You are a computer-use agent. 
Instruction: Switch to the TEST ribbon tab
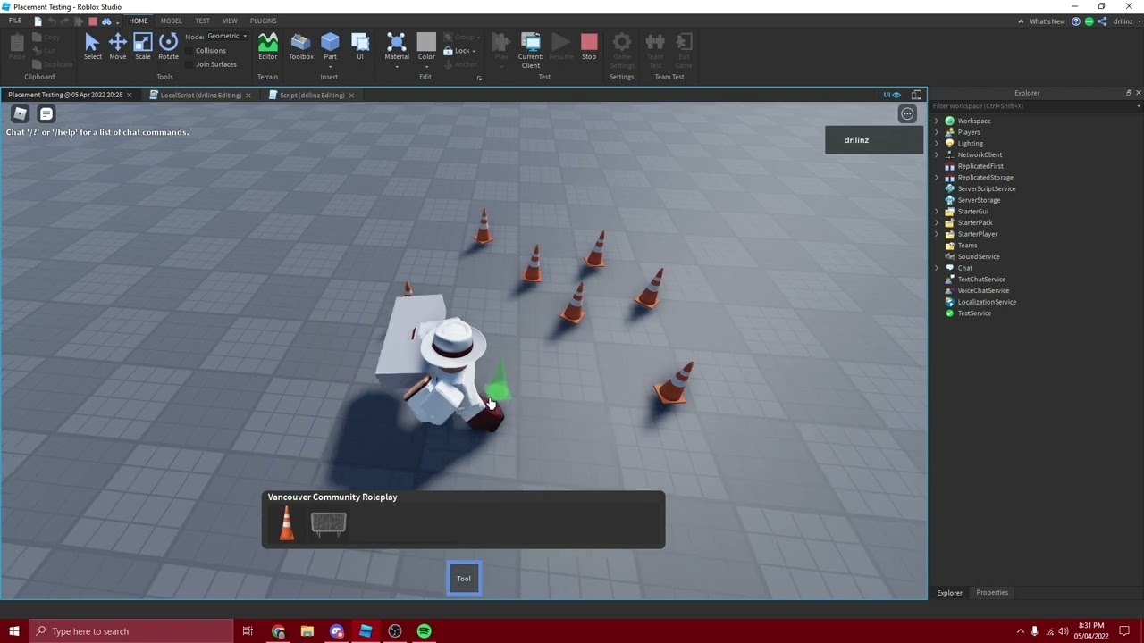pyautogui.click(x=203, y=21)
